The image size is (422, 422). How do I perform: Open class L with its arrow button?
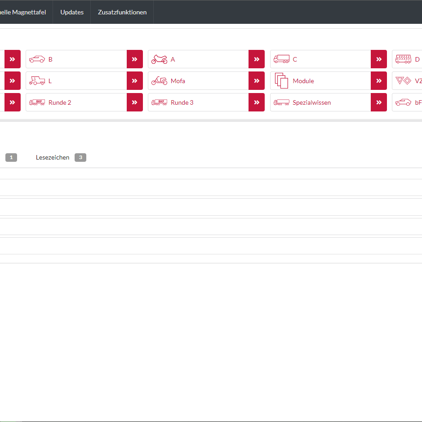[134, 81]
